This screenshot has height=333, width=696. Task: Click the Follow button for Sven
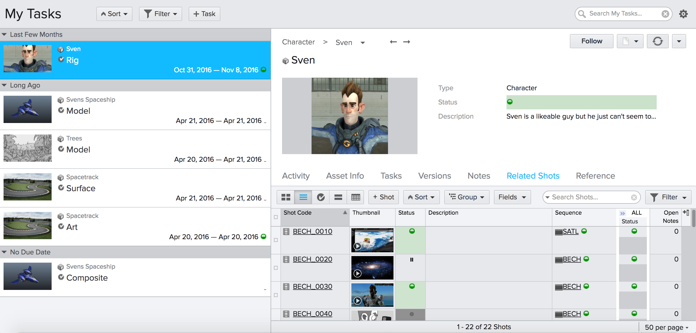pyautogui.click(x=591, y=41)
